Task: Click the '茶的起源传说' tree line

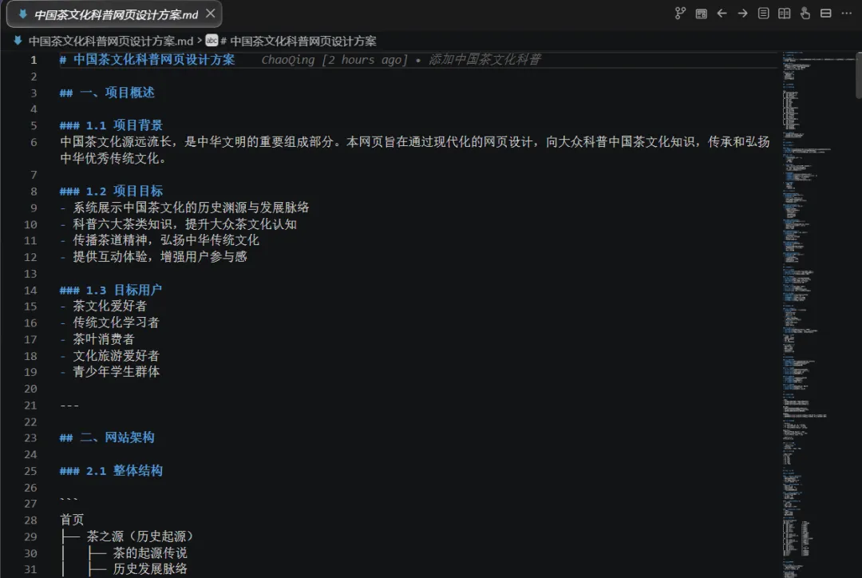Action: point(150,552)
